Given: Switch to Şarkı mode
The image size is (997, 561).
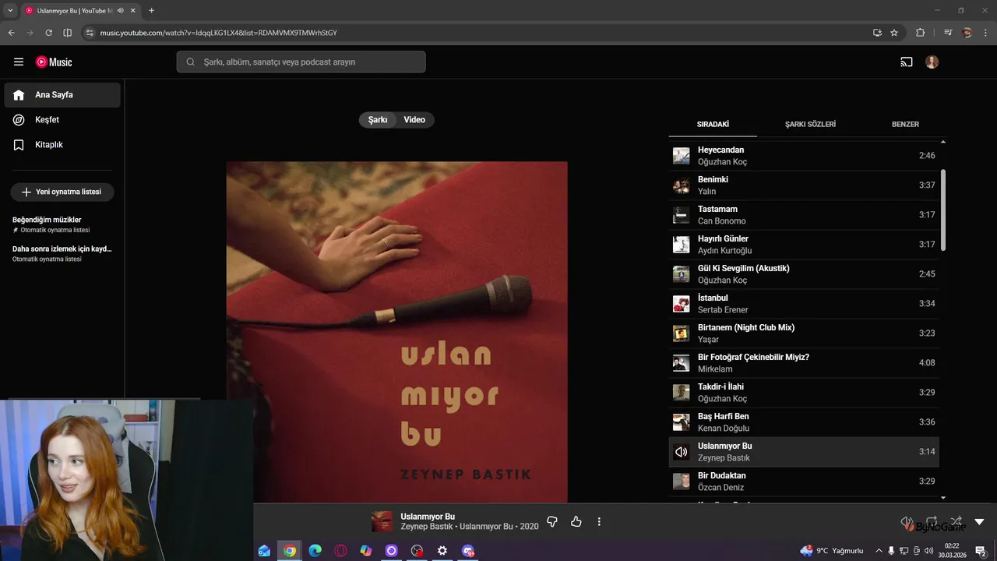Looking at the screenshot, I should (378, 120).
